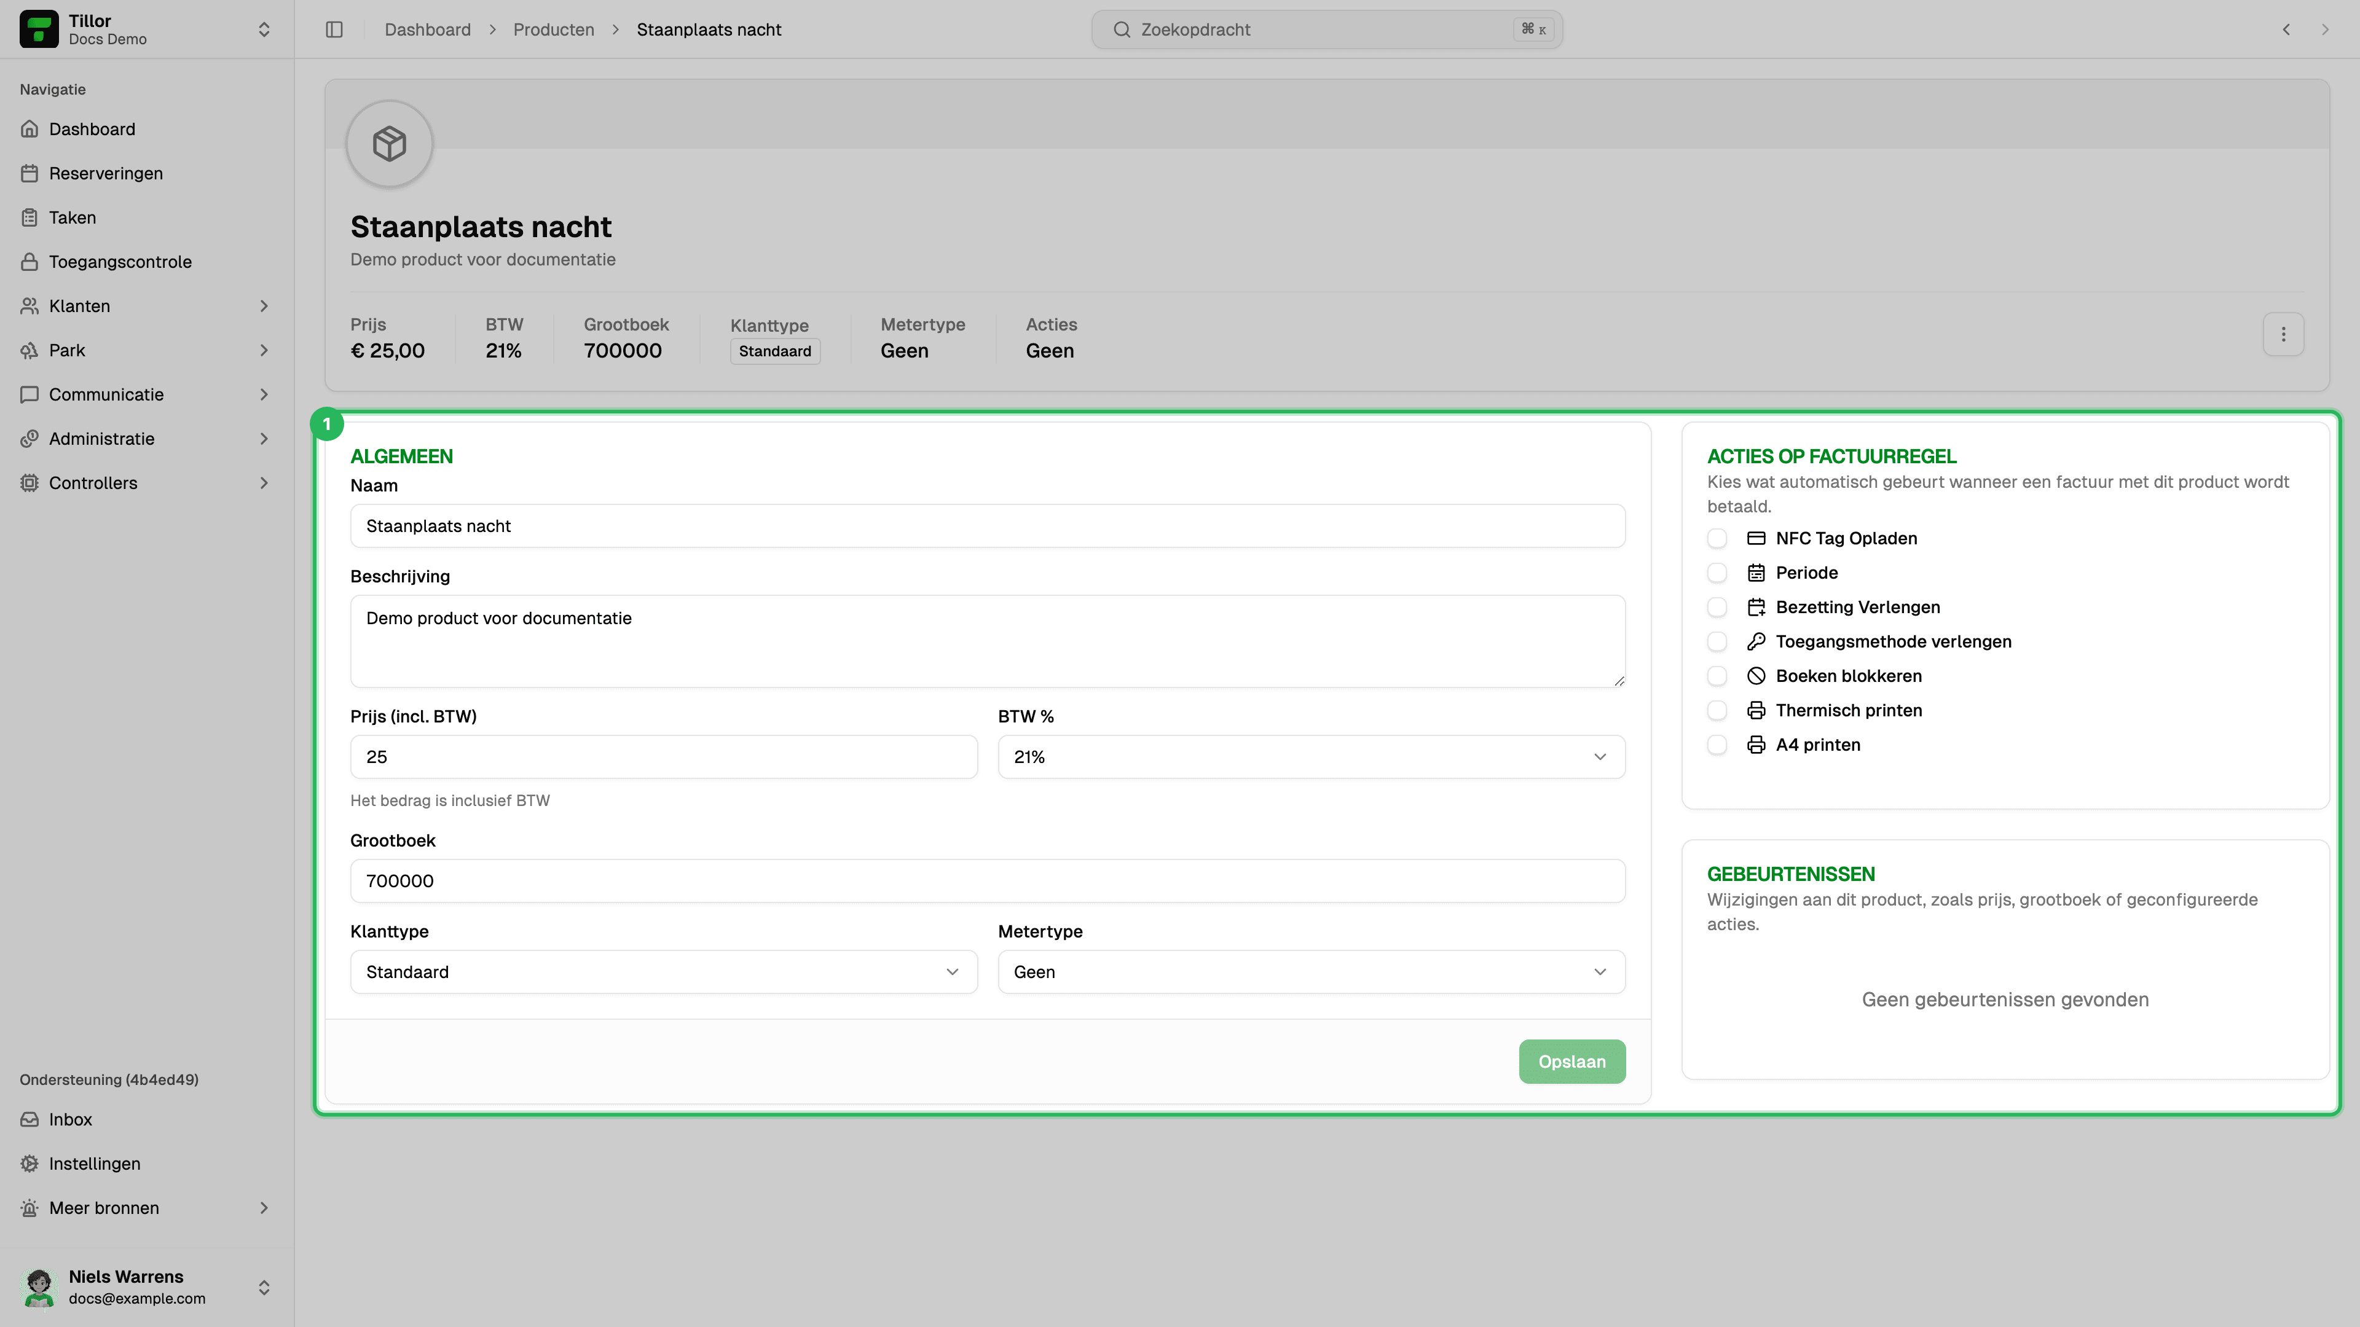Click the Controllers chip icon
This screenshot has width=2360, height=1327.
pos(29,483)
